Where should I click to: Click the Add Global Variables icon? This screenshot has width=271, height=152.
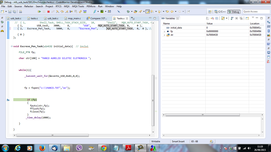click(232, 18)
